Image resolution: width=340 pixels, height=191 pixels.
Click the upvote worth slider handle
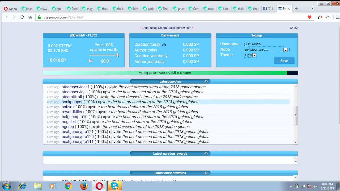click(117, 55)
